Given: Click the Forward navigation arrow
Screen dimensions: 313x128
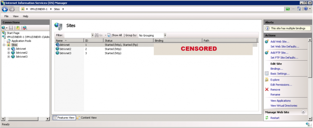Looking at the screenshot, I should coord(12,9).
